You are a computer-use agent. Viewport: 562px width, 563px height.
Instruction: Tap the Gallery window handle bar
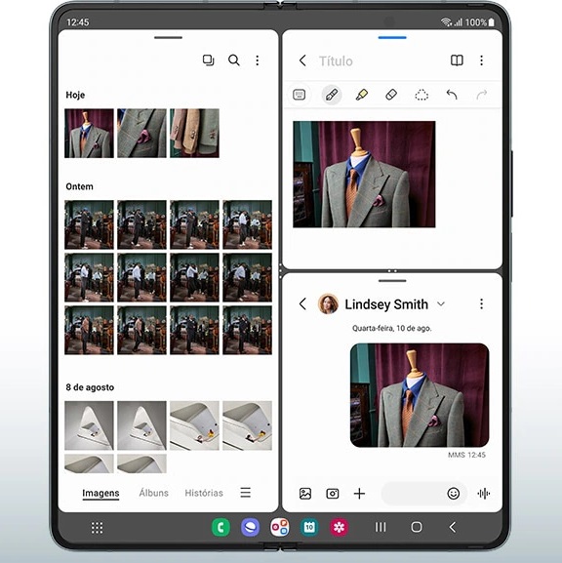pos(169,37)
